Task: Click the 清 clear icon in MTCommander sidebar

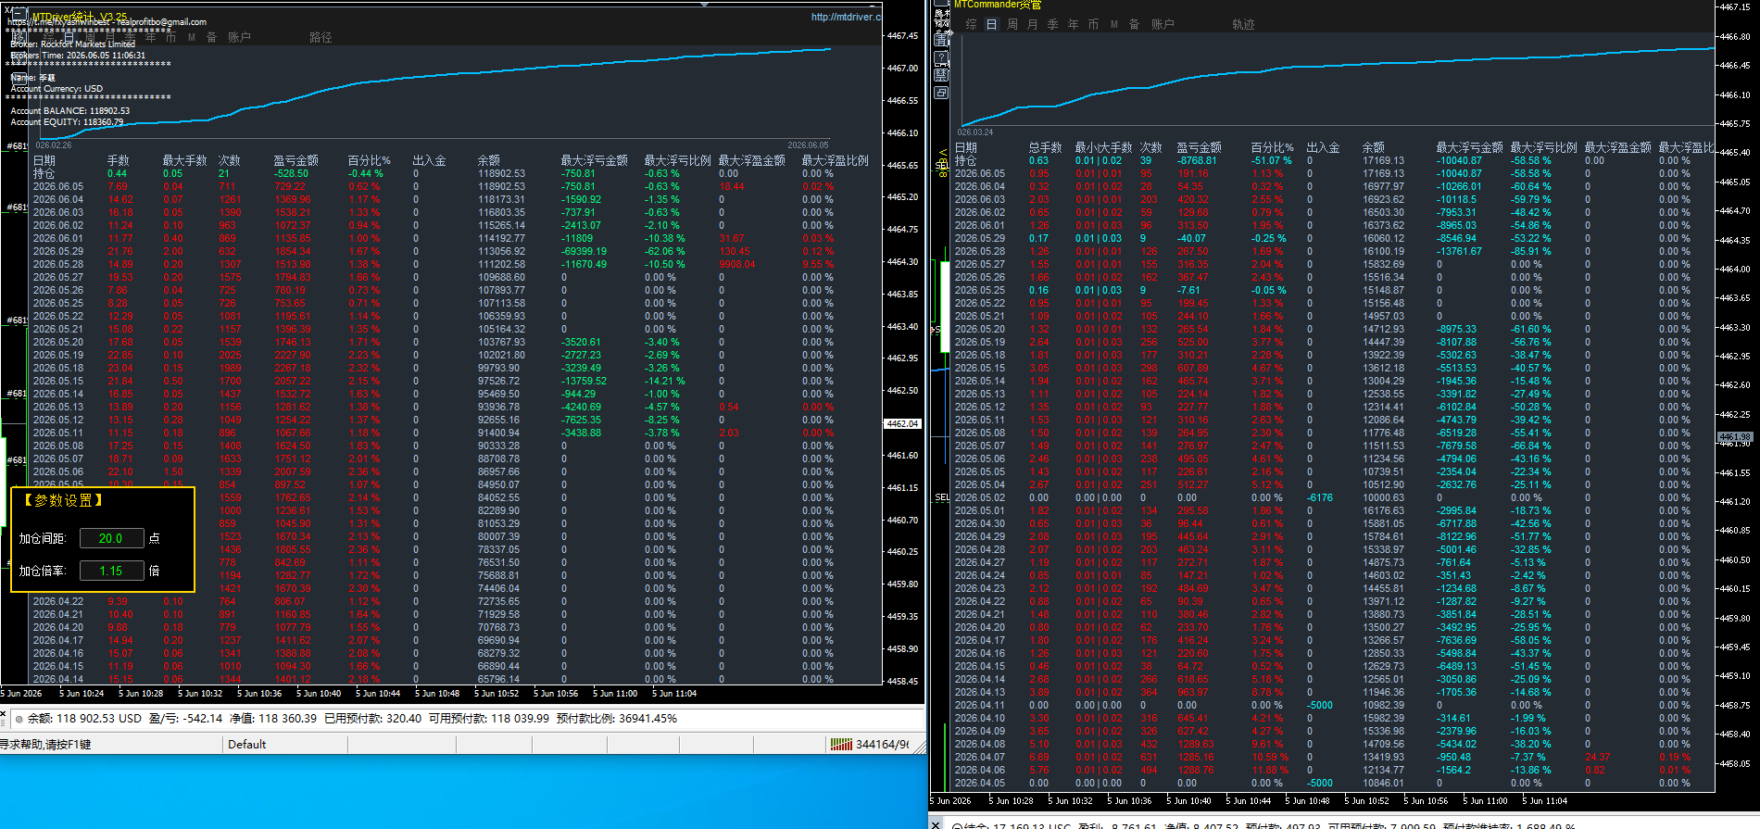Action: (941, 40)
